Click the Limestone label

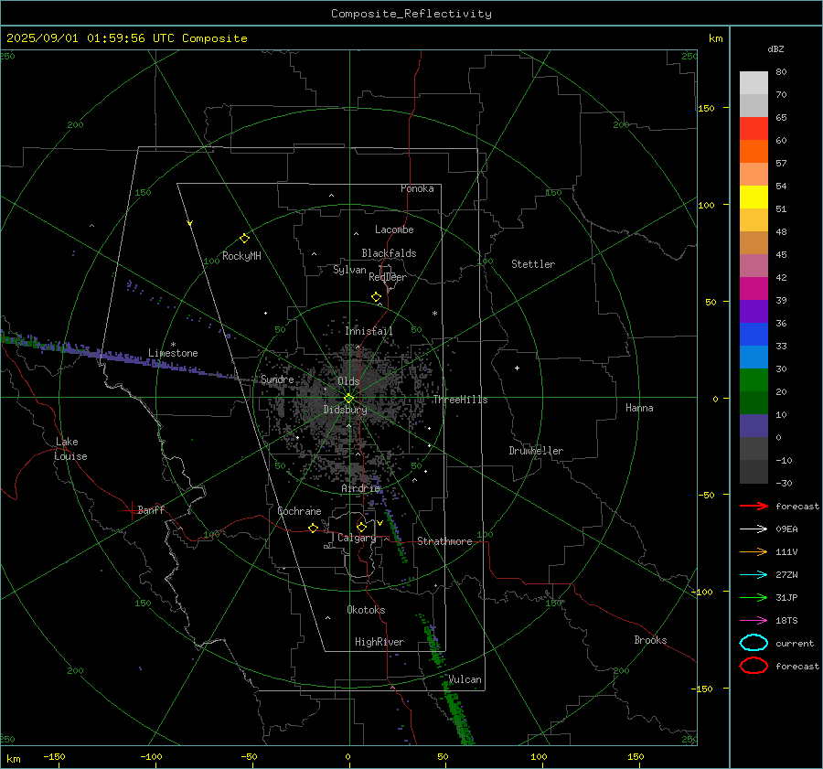point(173,353)
